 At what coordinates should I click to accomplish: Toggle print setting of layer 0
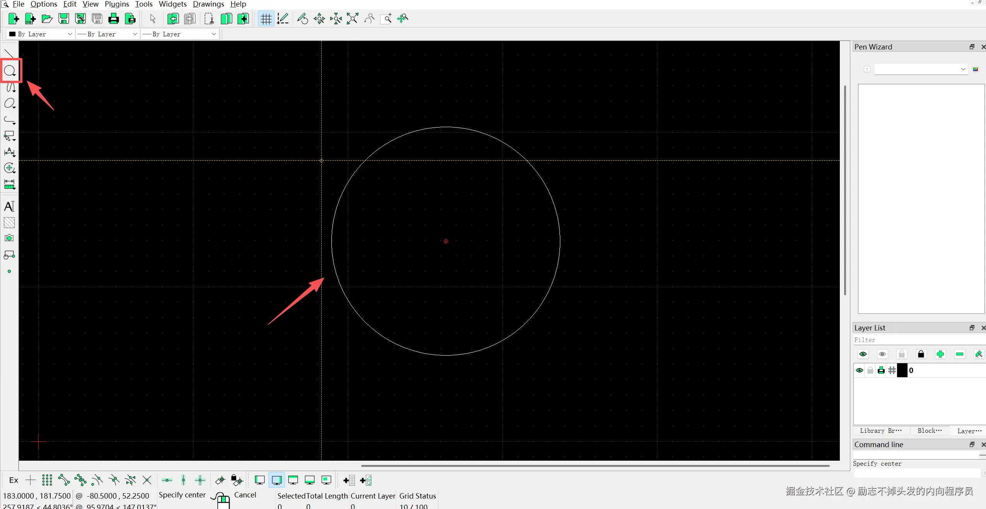tap(881, 370)
